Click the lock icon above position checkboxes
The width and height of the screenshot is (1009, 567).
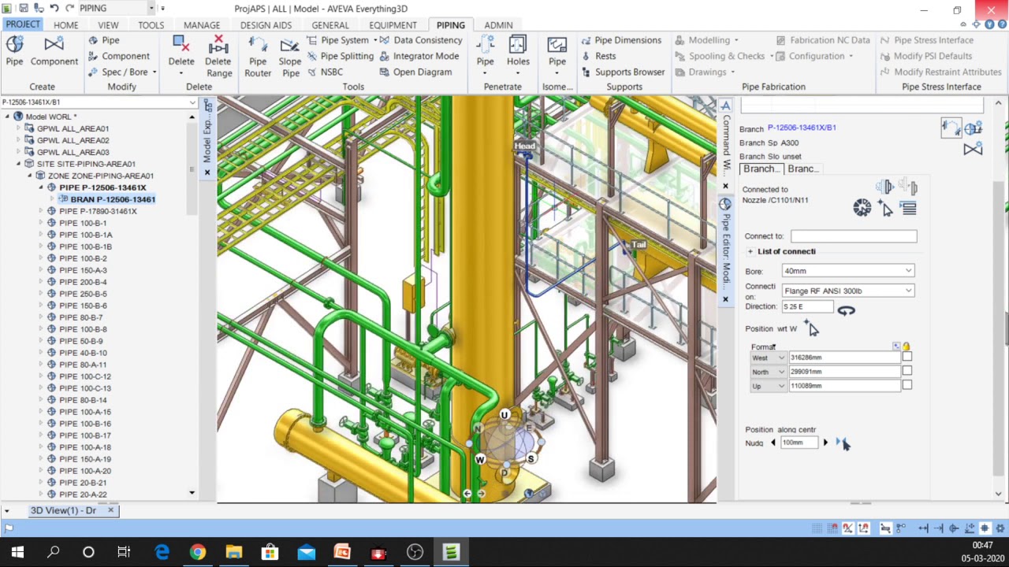(906, 346)
